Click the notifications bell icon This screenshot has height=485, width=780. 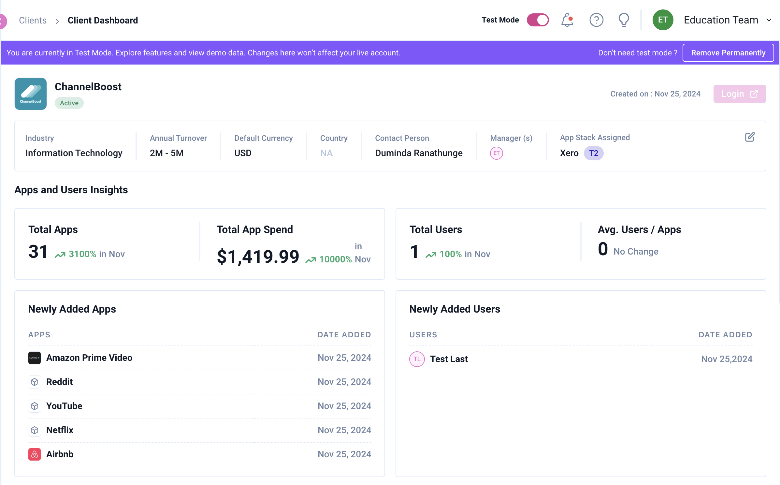[567, 20]
